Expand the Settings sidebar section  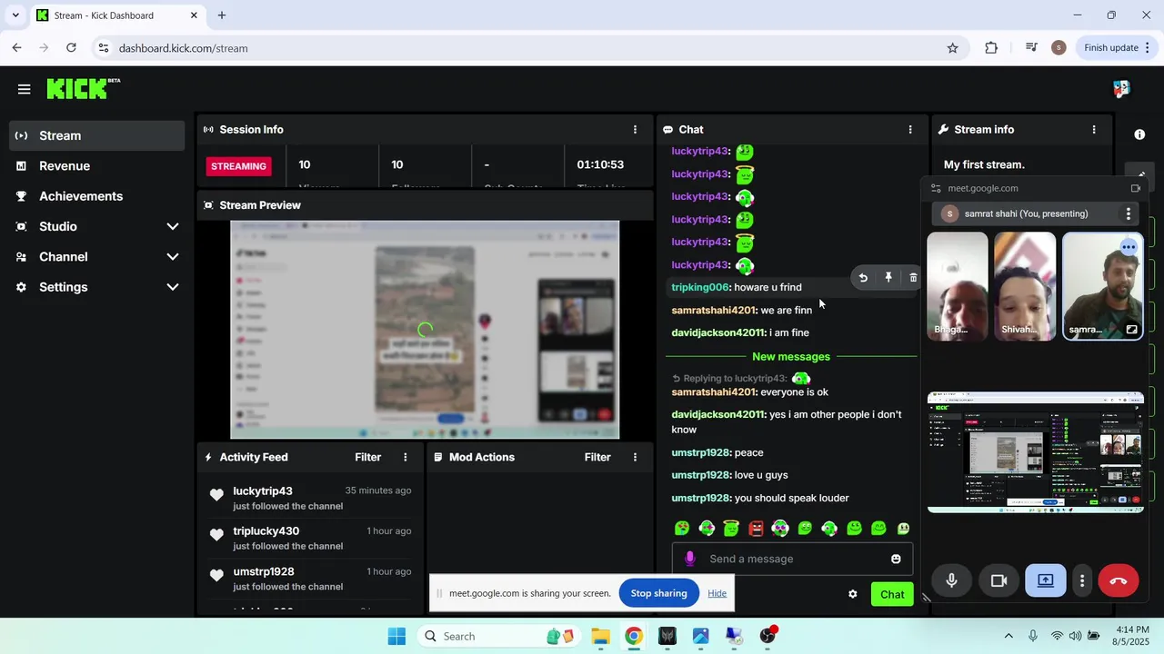173,287
